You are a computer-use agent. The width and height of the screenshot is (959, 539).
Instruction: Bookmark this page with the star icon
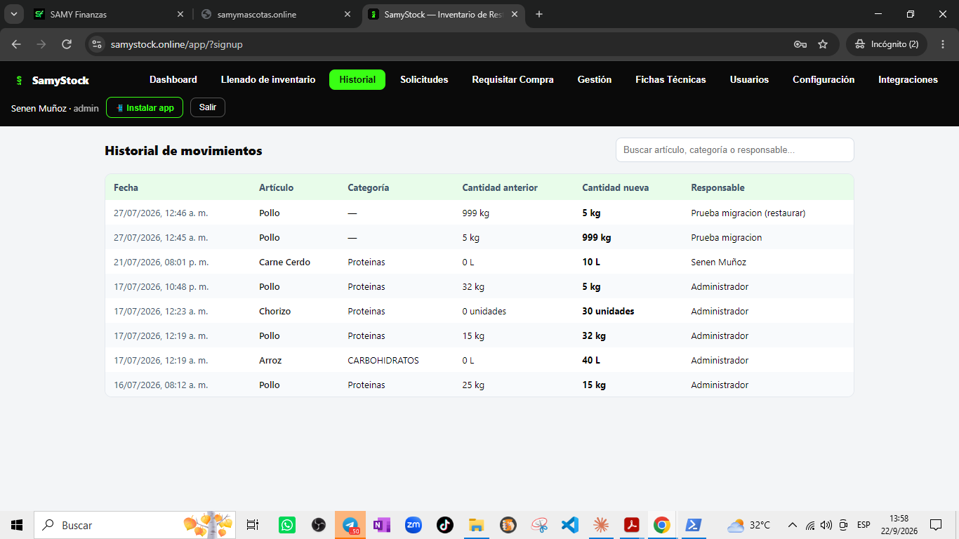tap(823, 44)
